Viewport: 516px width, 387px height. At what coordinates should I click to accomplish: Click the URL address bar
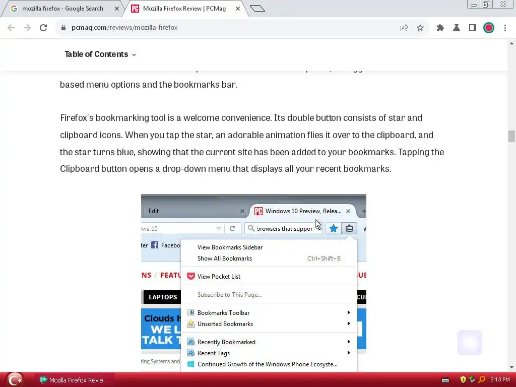(x=230, y=28)
